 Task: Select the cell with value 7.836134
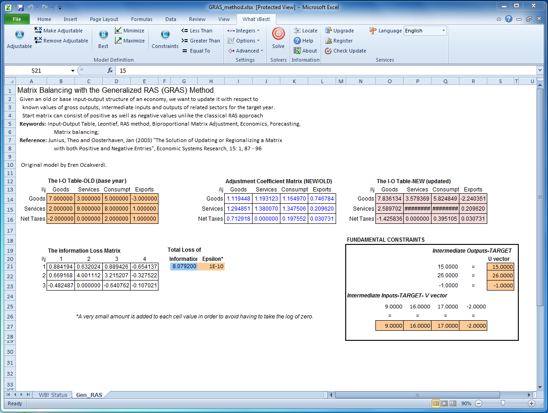[390, 199]
